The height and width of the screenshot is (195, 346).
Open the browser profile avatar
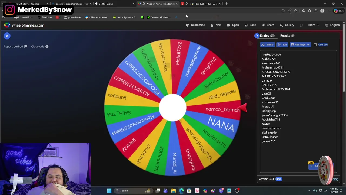click(322, 11)
